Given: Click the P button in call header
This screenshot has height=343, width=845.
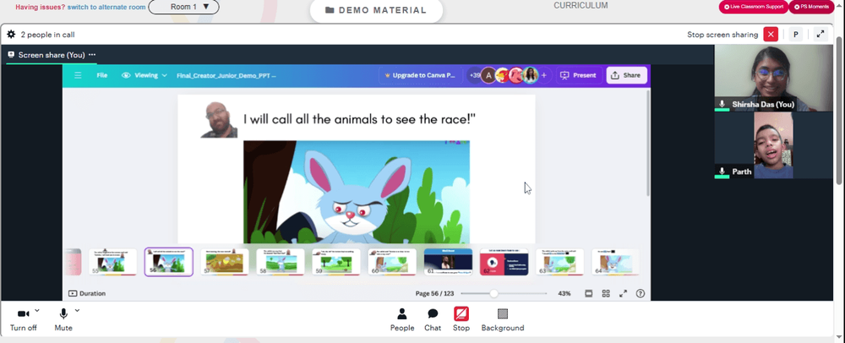Looking at the screenshot, I should point(795,35).
